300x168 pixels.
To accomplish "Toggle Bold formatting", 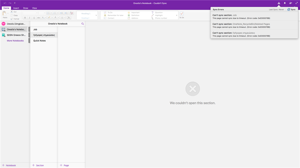I will (25, 18).
